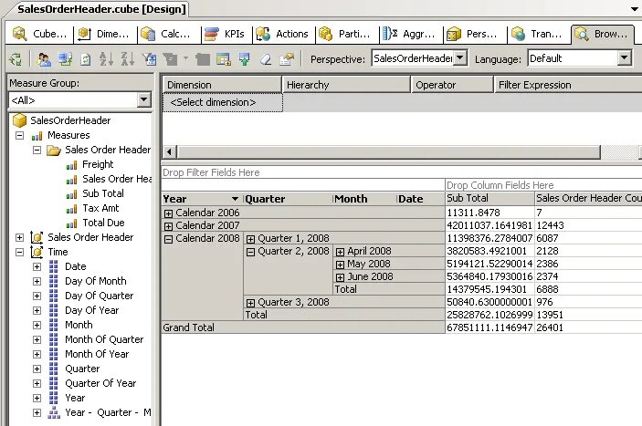Collapse the Measures node

[x=19, y=135]
